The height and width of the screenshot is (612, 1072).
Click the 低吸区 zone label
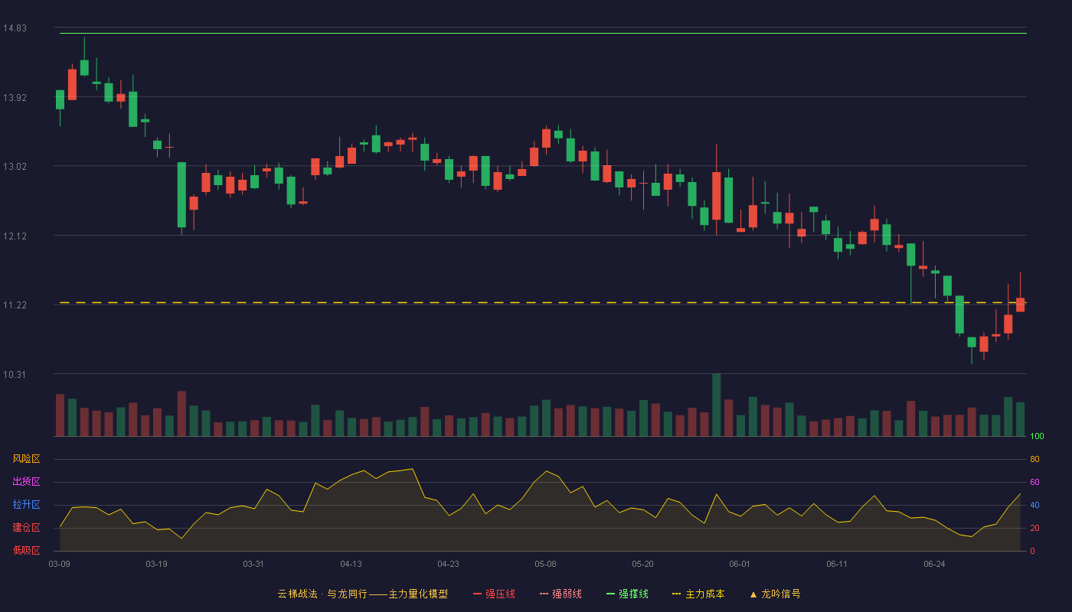tap(26, 550)
